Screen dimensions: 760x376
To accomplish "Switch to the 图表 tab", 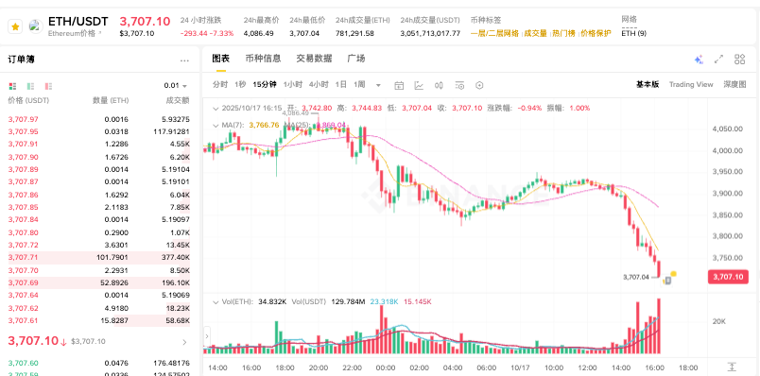I will [x=220, y=59].
